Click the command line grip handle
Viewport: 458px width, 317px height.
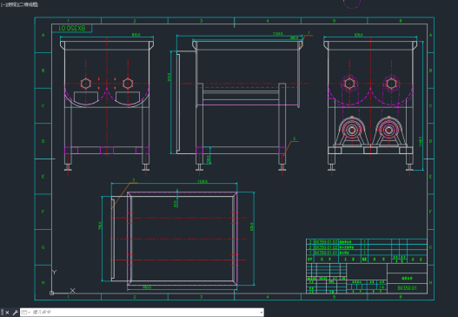click(x=3, y=313)
